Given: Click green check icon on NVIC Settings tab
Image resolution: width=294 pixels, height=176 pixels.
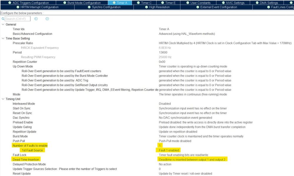Looking at the screenshot, I should [x=223, y=3].
